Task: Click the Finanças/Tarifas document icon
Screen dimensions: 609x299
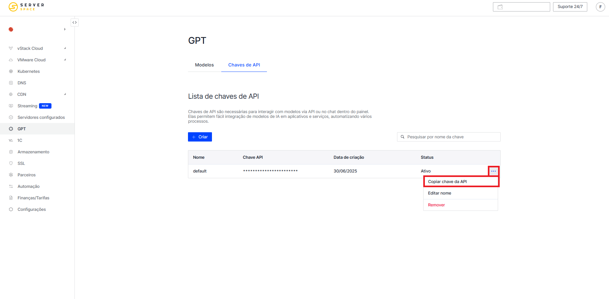Action: tap(11, 198)
